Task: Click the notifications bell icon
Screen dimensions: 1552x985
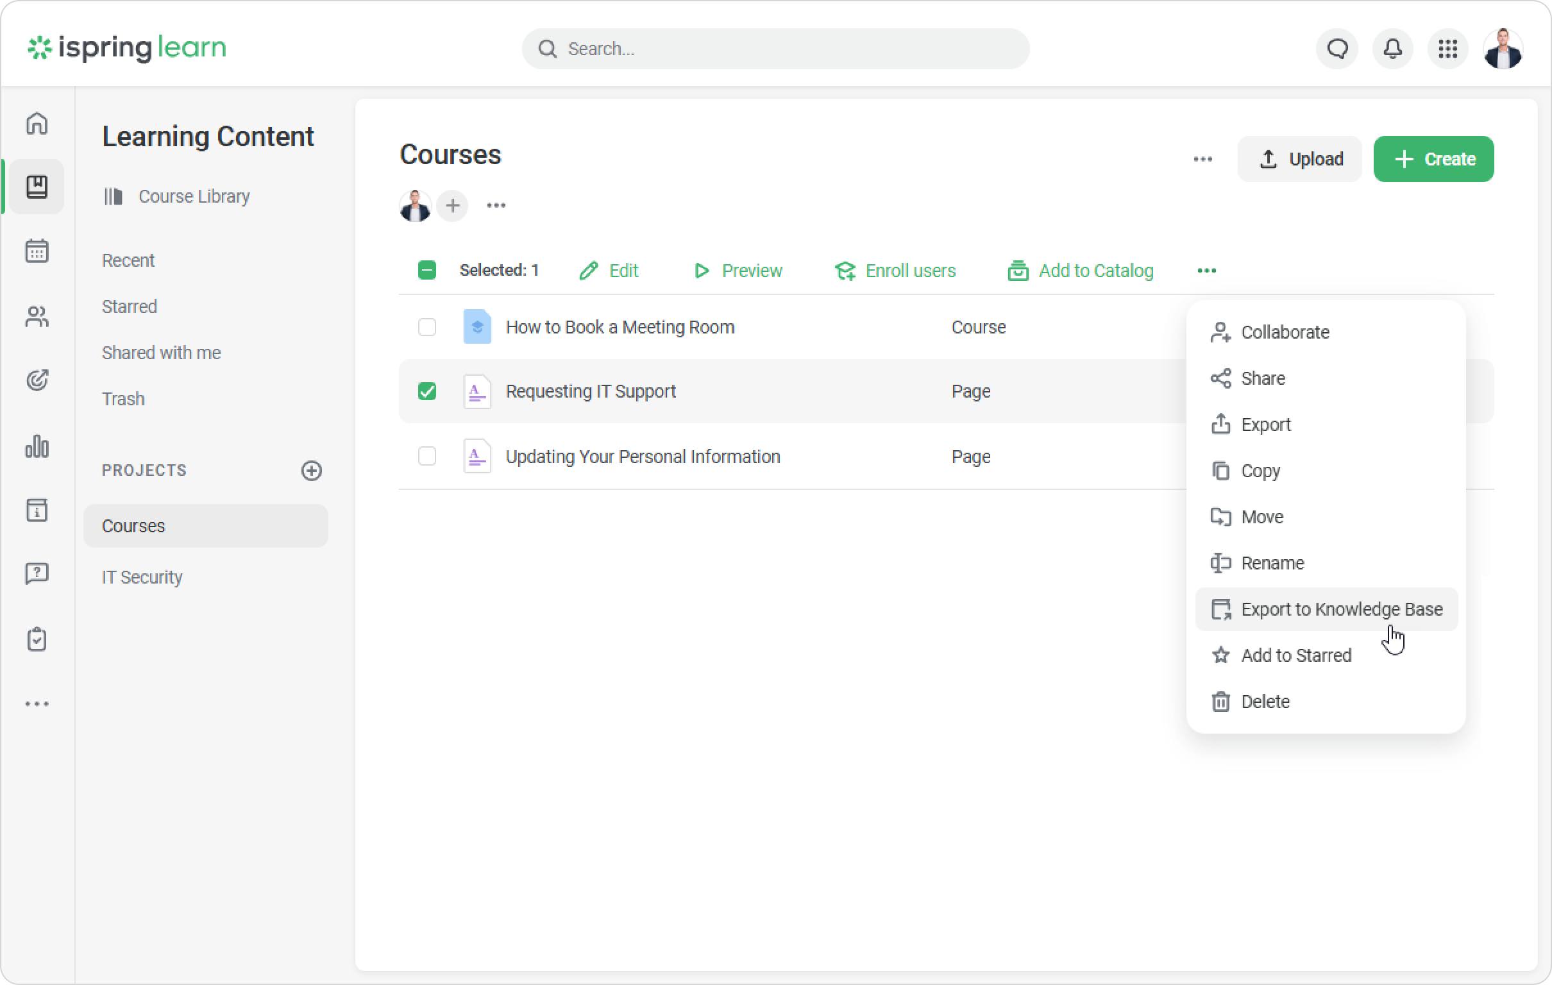Action: (x=1393, y=49)
